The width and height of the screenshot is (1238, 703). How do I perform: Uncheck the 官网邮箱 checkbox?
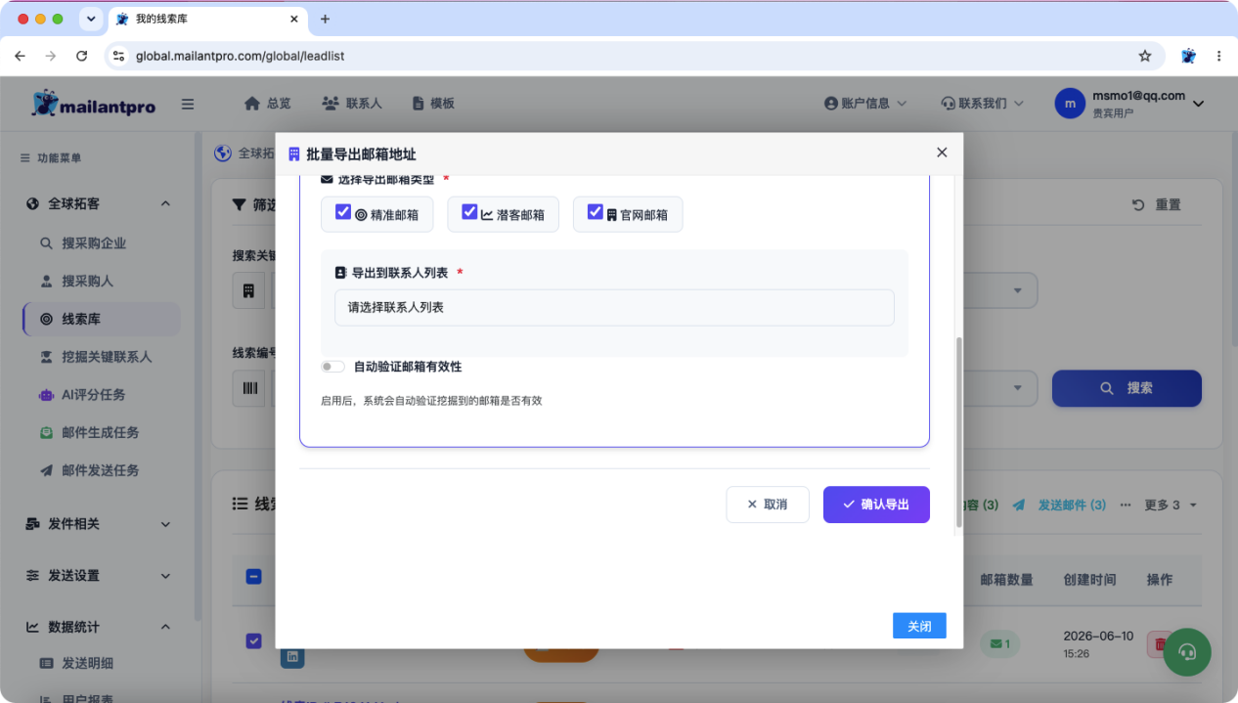pyautogui.click(x=595, y=212)
